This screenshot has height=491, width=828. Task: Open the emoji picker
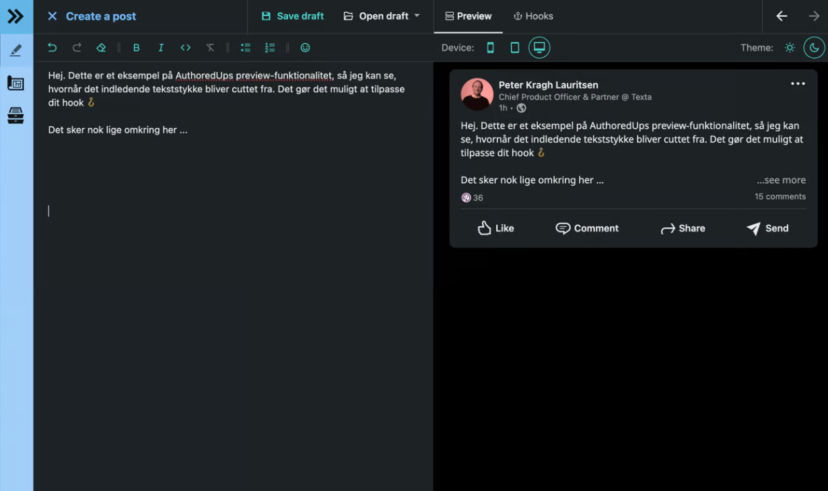[305, 48]
